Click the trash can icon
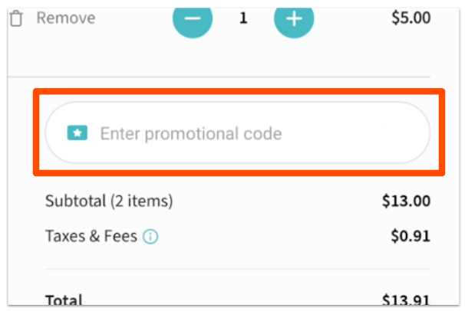465x311 pixels. (x=15, y=18)
